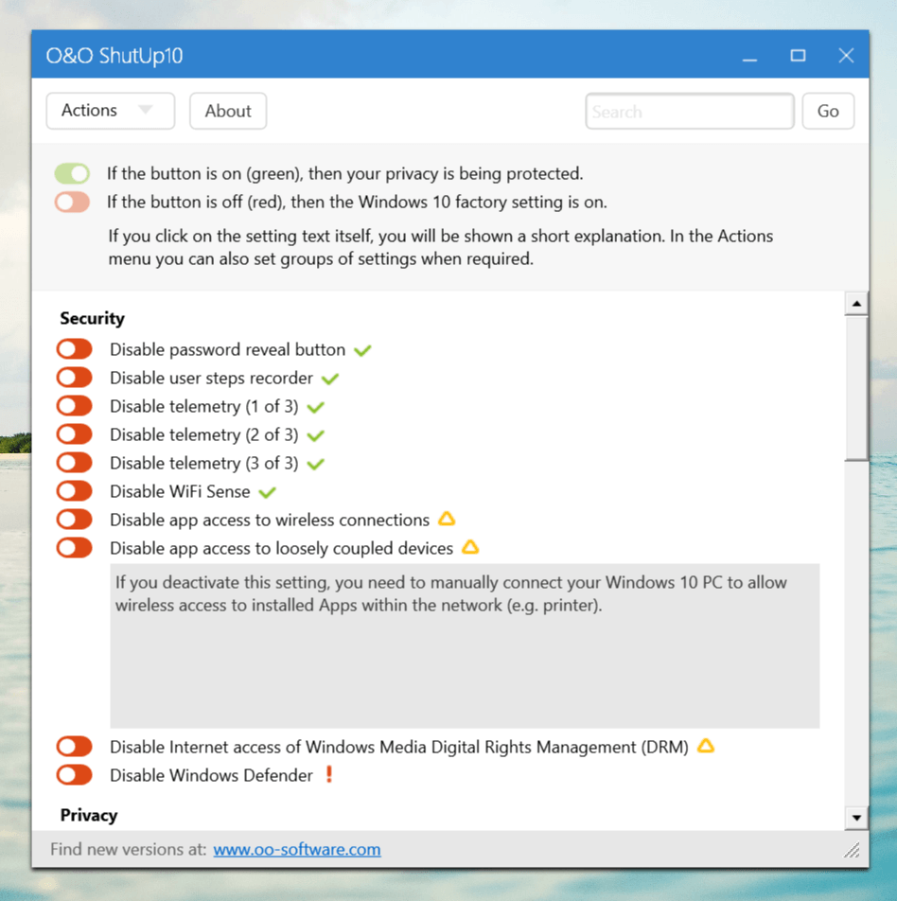
Task: Toggle Disable Internet access of Windows Media DRM
Action: click(x=74, y=747)
